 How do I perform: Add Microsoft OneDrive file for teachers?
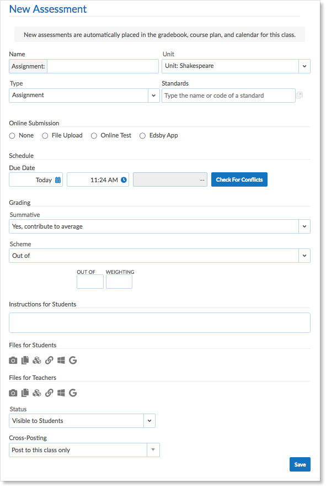[61, 393]
